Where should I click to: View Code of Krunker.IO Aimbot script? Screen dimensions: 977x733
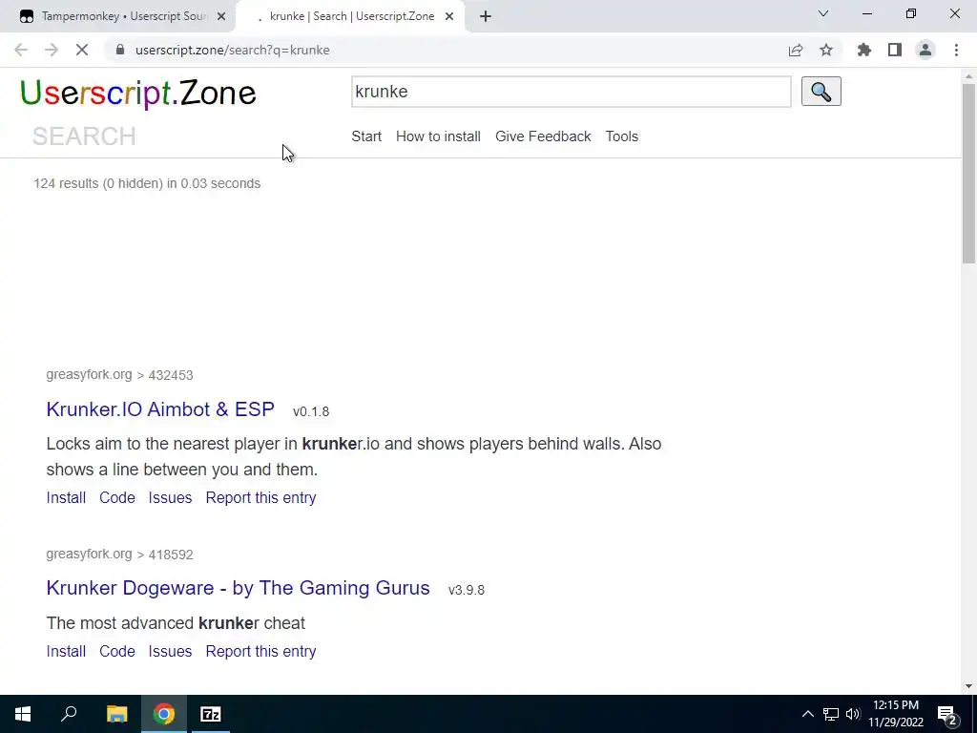coord(117,497)
